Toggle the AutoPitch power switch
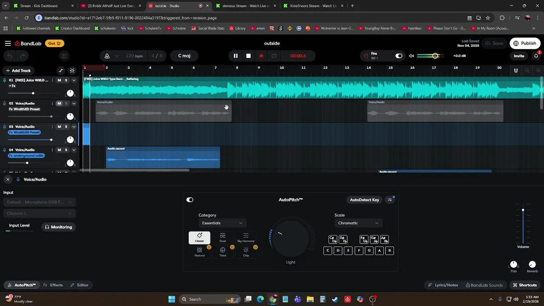The height and width of the screenshot is (306, 544). [x=190, y=200]
